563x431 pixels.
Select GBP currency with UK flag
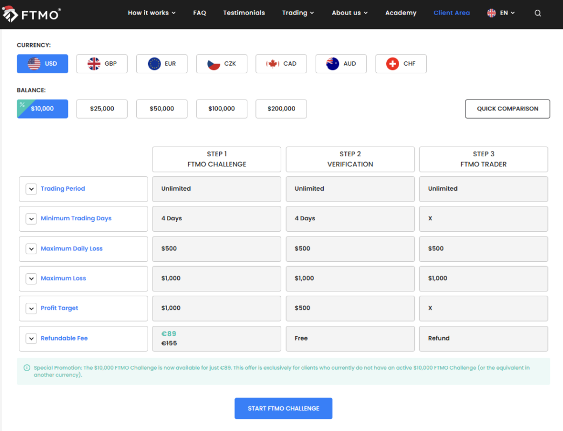[102, 64]
